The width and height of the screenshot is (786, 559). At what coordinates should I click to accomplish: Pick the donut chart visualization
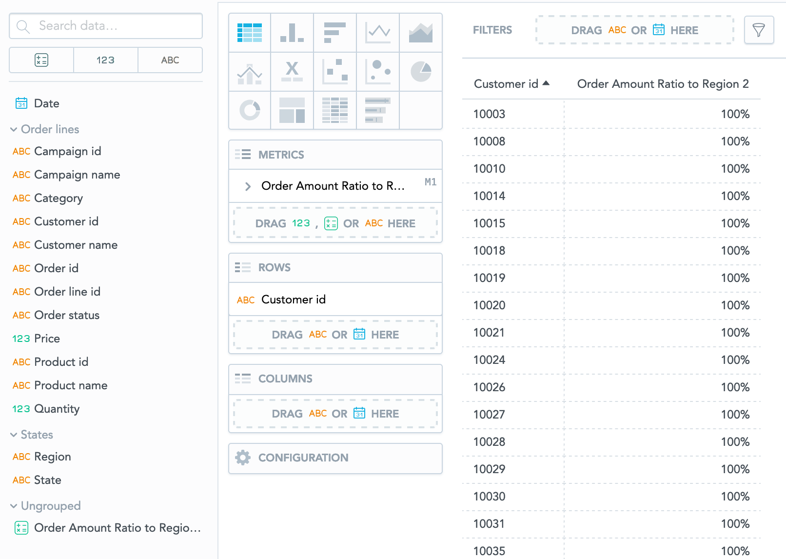click(249, 110)
